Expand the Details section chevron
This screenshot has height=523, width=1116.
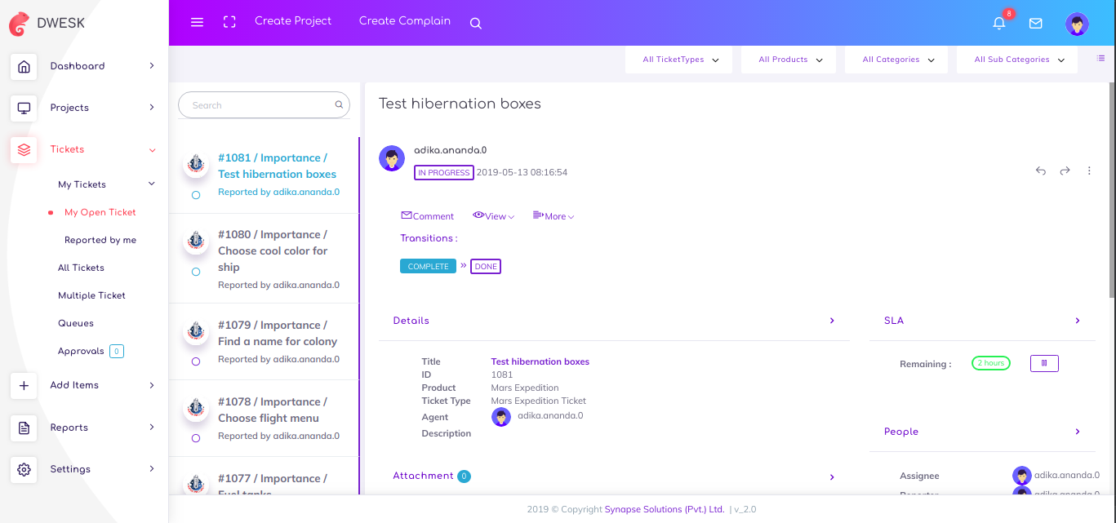point(832,321)
